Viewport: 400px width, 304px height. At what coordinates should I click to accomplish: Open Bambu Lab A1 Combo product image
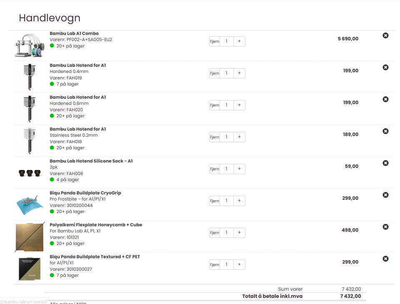pos(30,45)
